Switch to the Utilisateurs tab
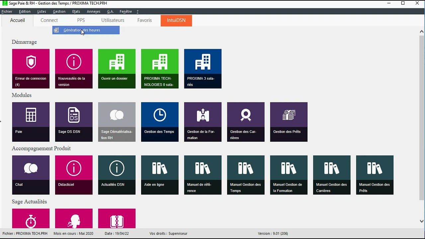The image size is (425, 239). [x=113, y=20]
